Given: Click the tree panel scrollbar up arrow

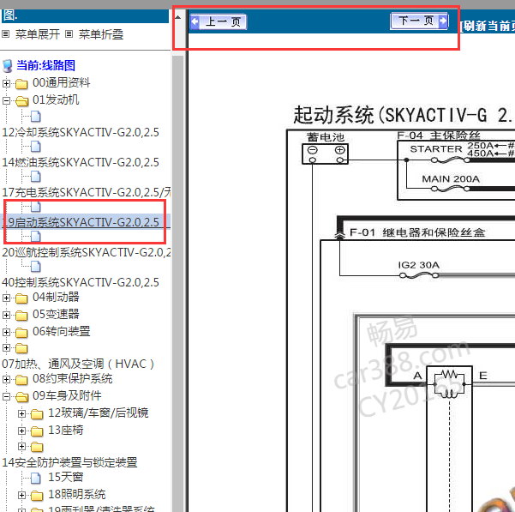Looking at the screenshot, I should click(178, 17).
